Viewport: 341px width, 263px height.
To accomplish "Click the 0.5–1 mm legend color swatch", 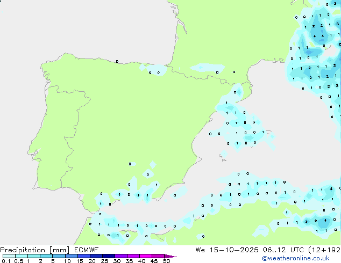I will click(22, 256).
